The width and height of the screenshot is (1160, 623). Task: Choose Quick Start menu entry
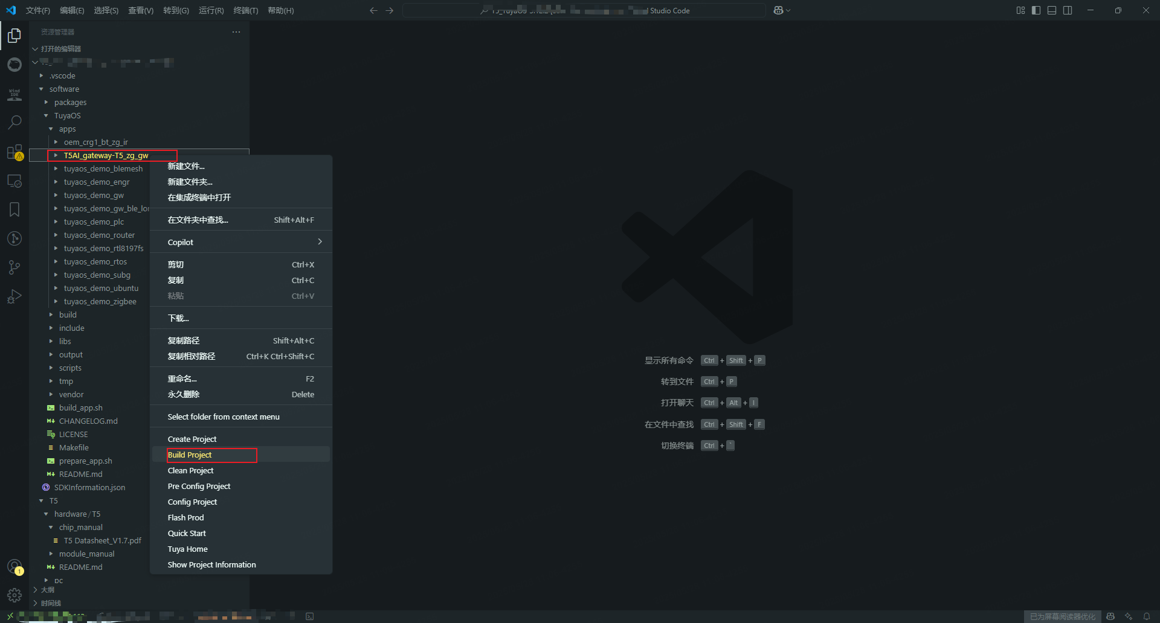(240, 533)
